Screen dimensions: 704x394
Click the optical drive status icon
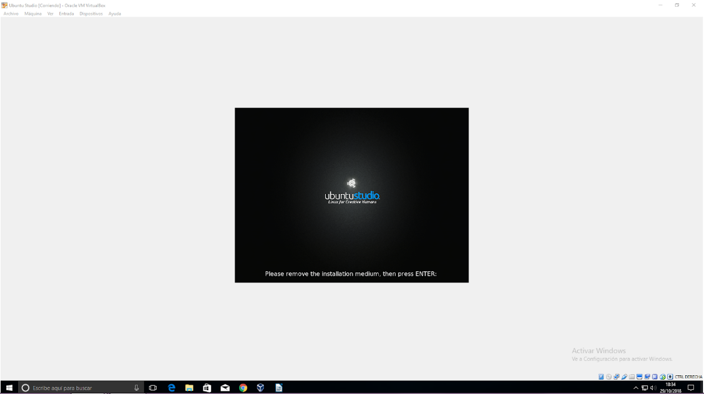click(x=609, y=377)
